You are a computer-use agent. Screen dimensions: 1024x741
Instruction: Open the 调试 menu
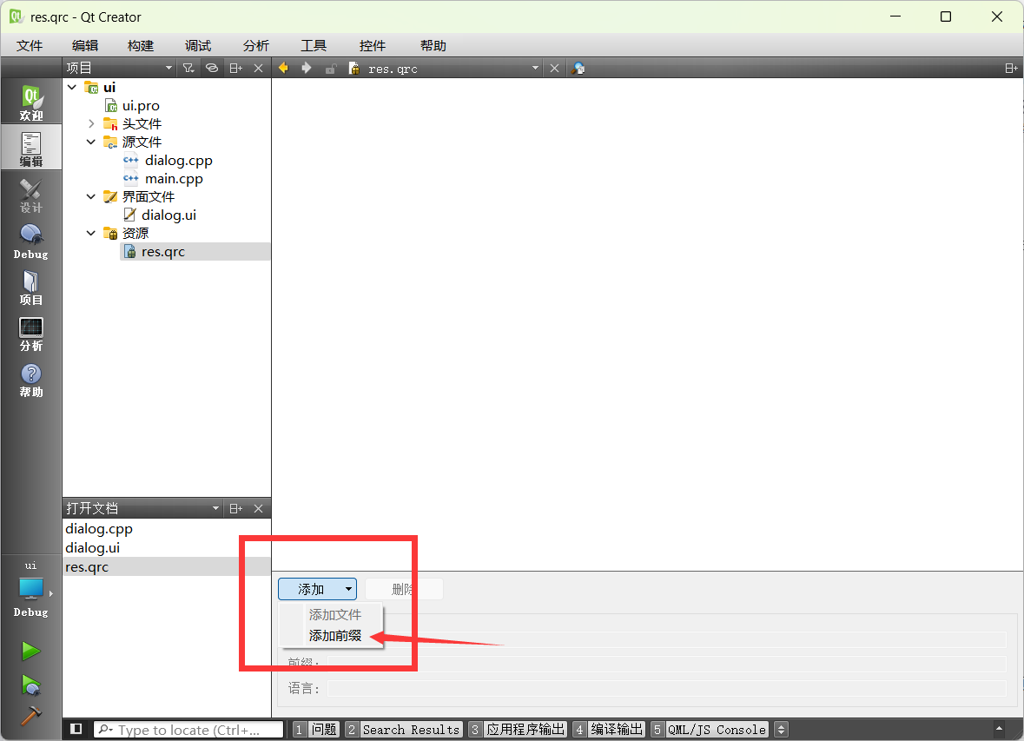click(198, 46)
